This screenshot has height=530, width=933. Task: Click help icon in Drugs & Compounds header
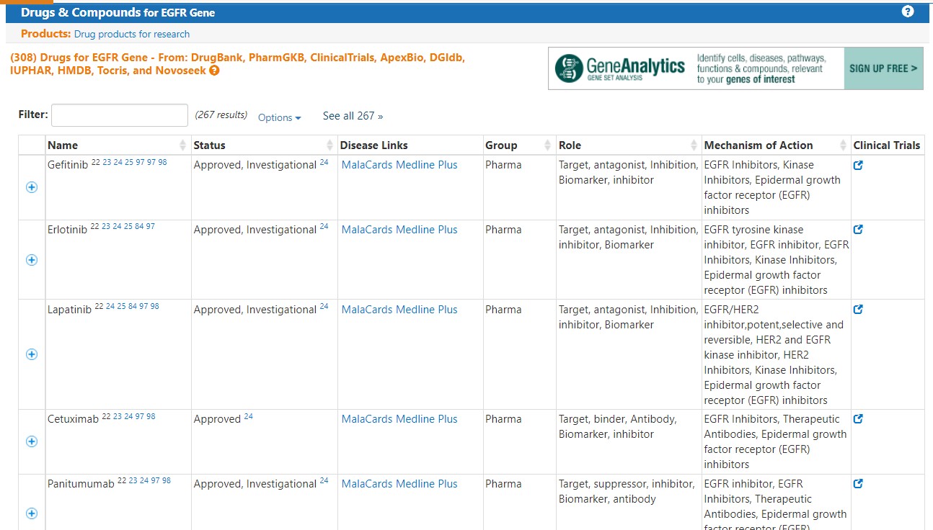tap(908, 12)
